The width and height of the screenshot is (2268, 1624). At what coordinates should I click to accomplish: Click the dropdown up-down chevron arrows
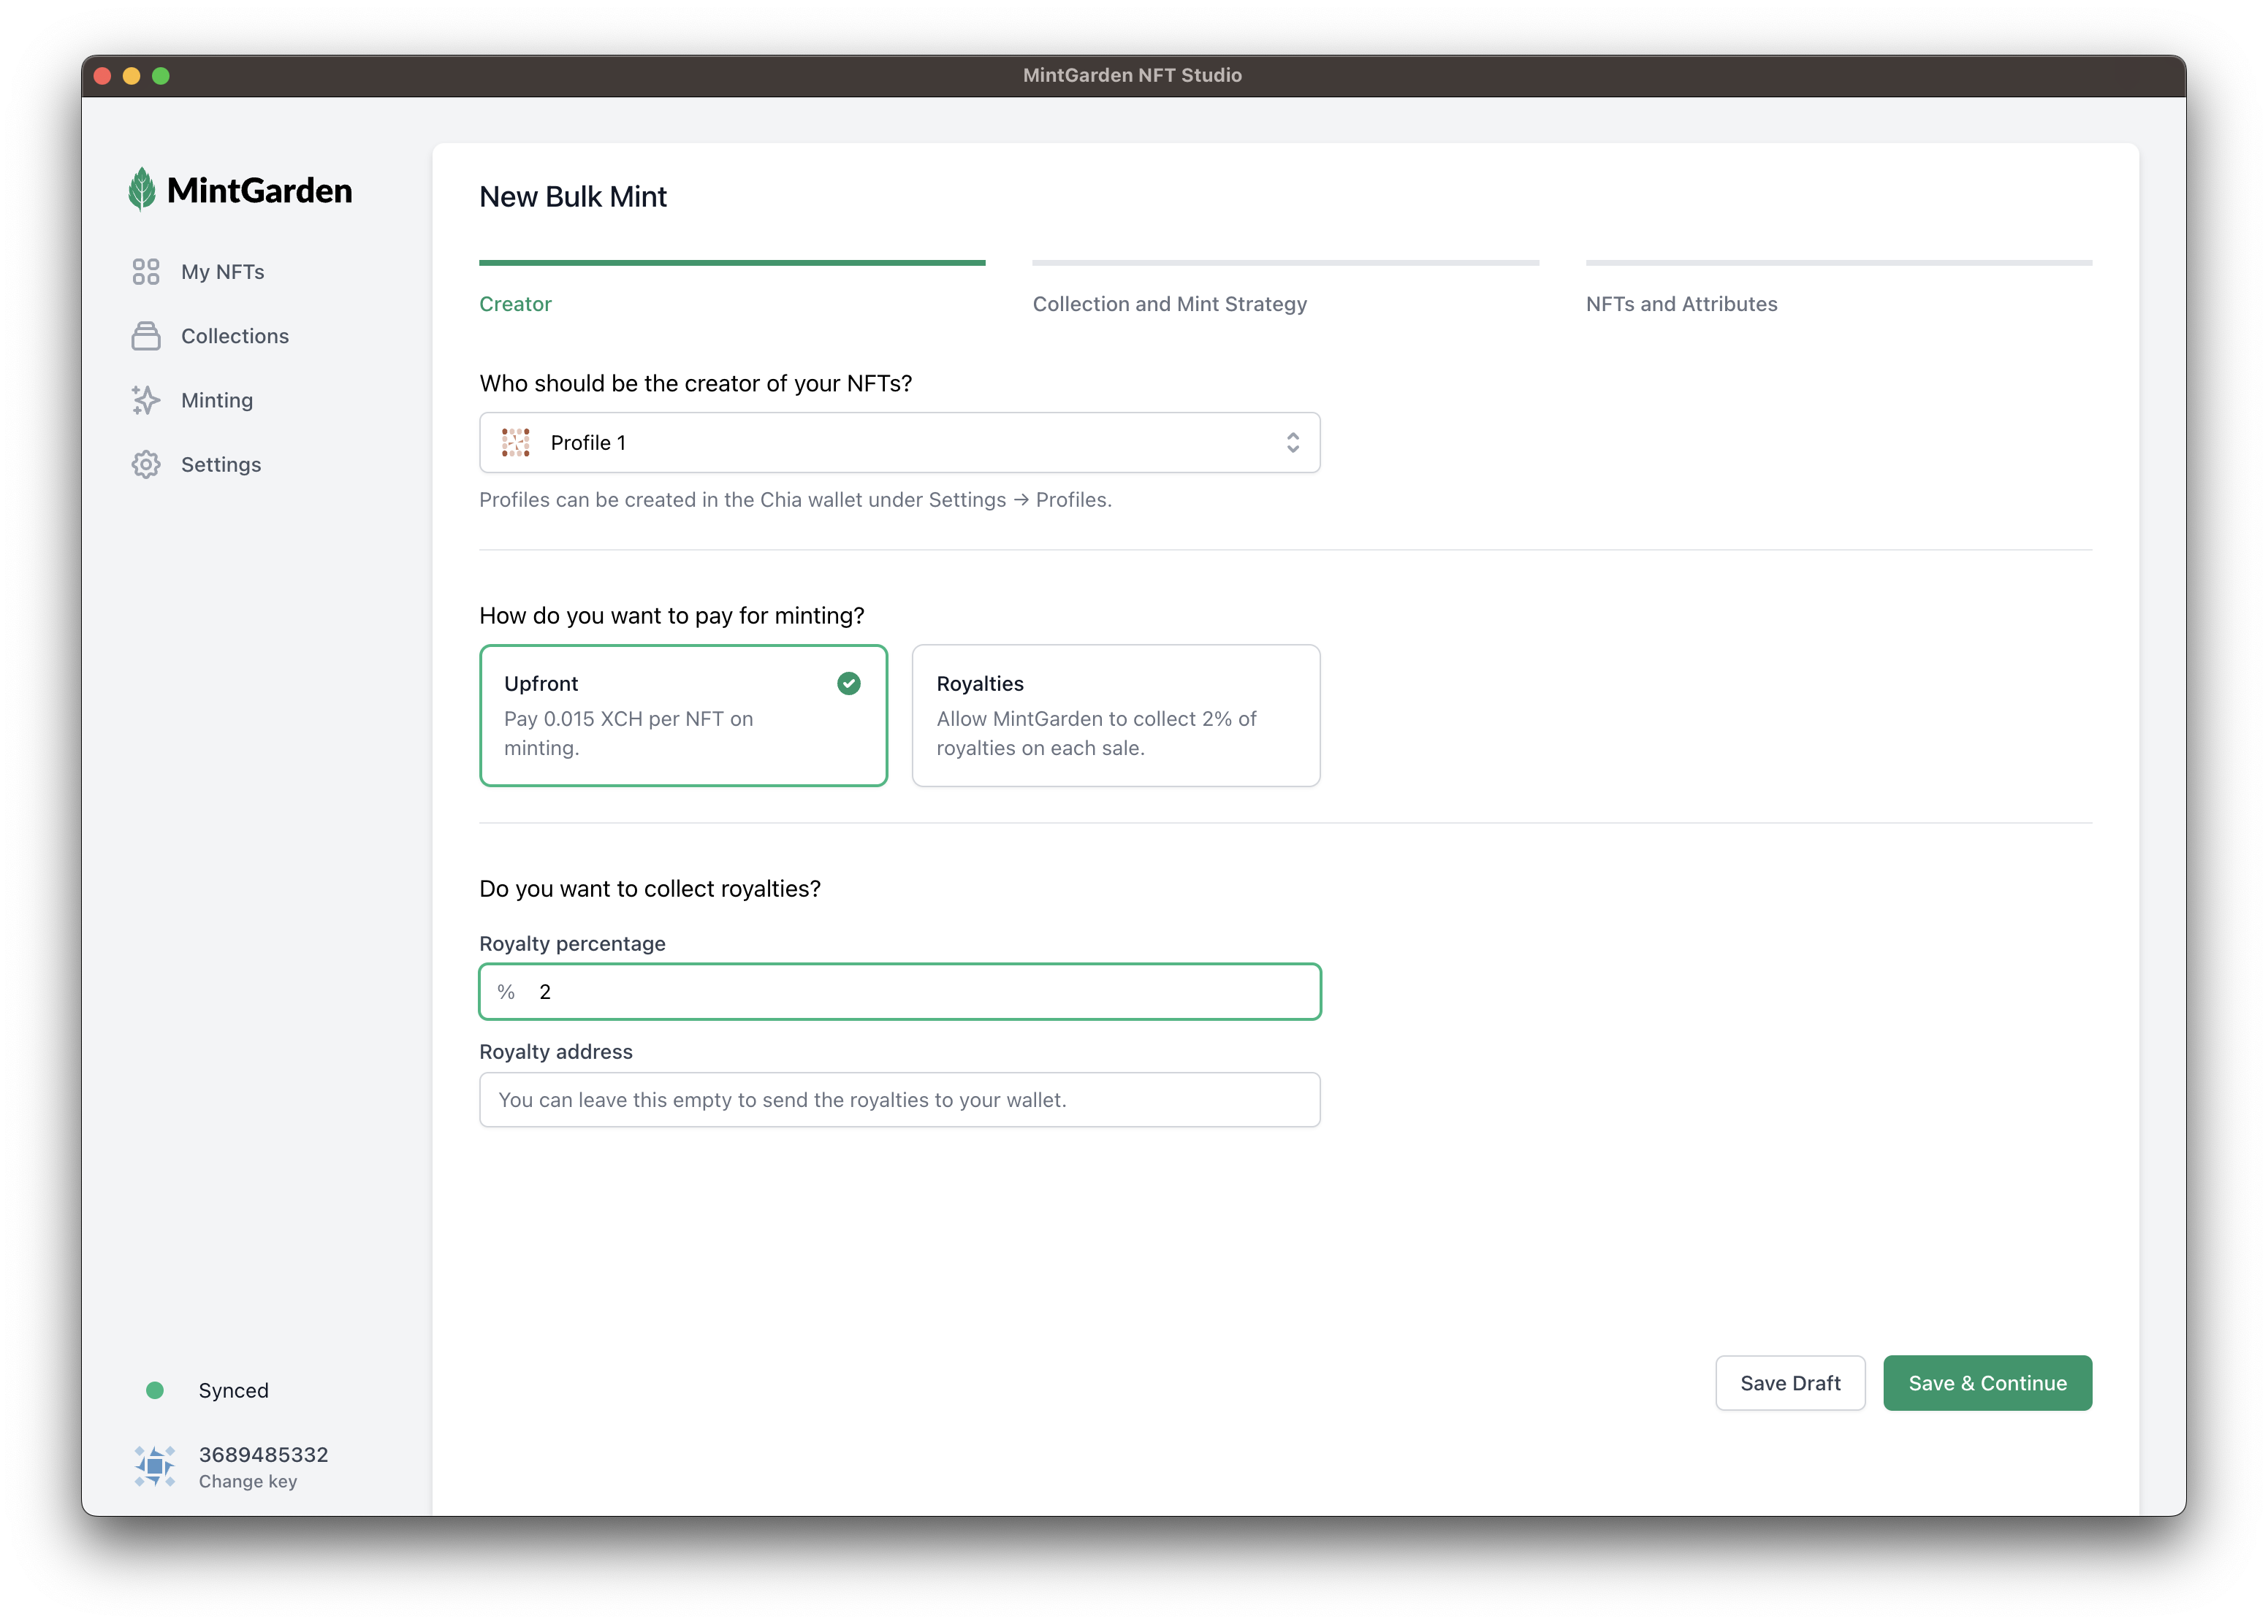point(1292,443)
